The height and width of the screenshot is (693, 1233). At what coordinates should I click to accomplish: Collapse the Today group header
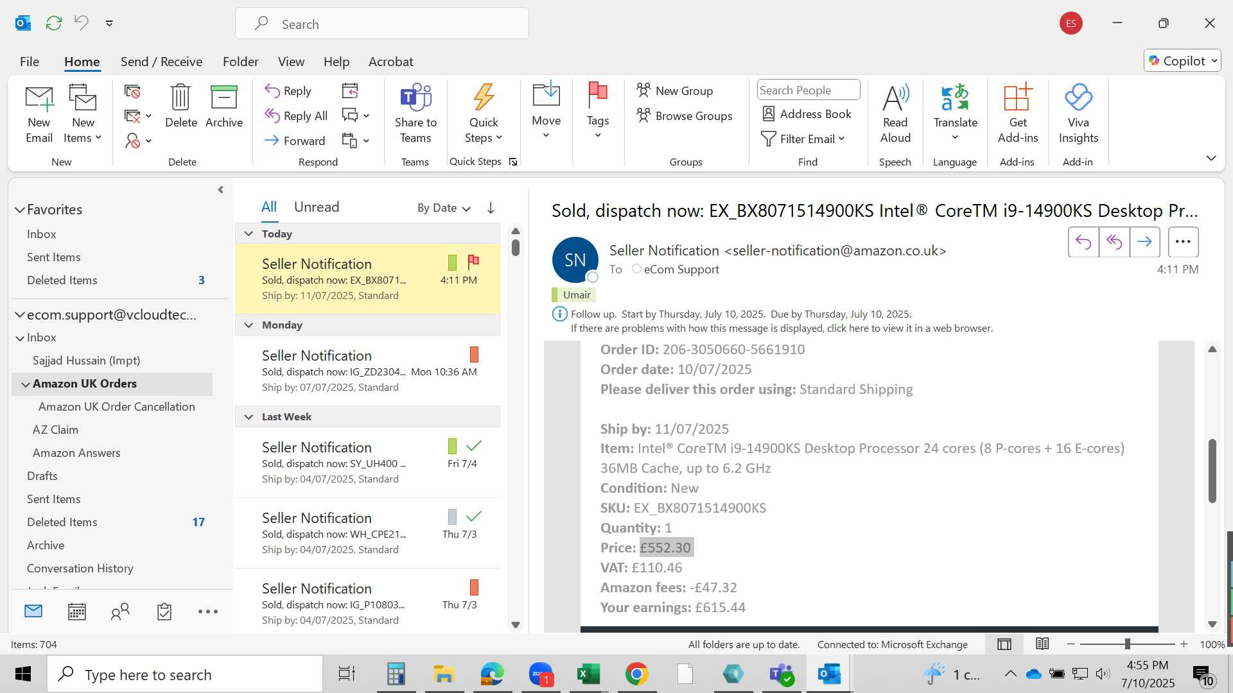(249, 234)
